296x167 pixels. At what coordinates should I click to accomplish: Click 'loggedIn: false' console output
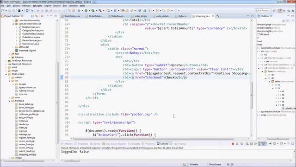75,152
